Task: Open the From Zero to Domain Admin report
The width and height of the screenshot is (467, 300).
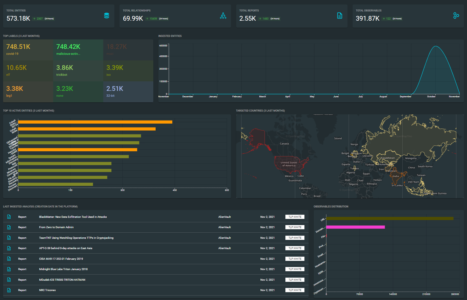Action: (x=56, y=227)
